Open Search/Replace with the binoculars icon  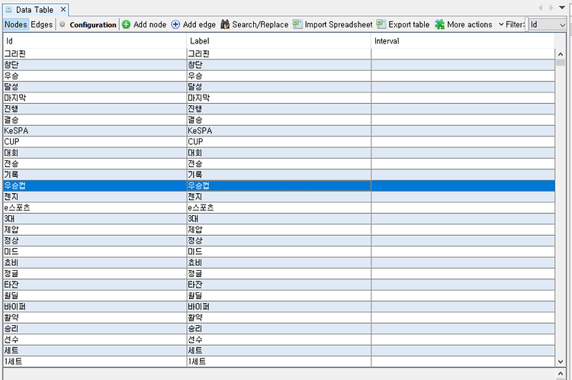pos(225,24)
